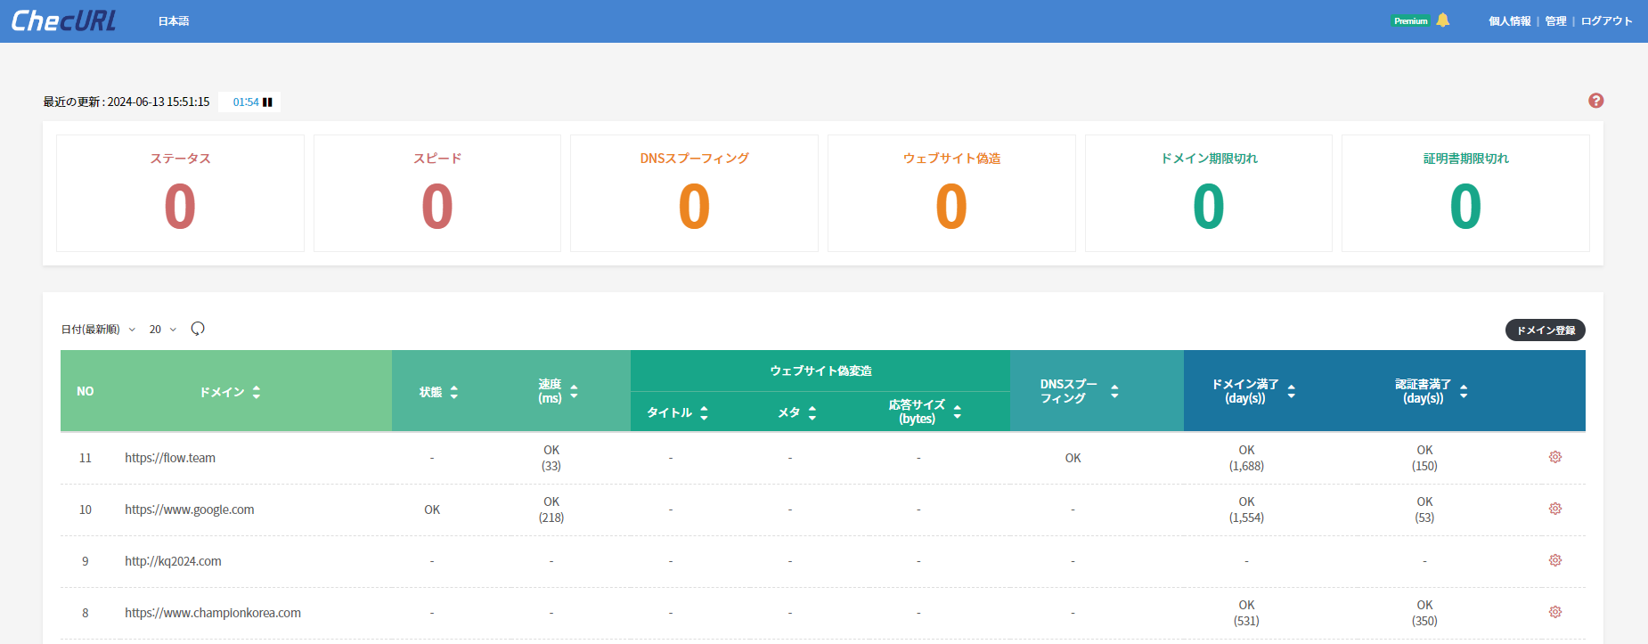Open the https://flow.team domain link

pyautogui.click(x=170, y=458)
